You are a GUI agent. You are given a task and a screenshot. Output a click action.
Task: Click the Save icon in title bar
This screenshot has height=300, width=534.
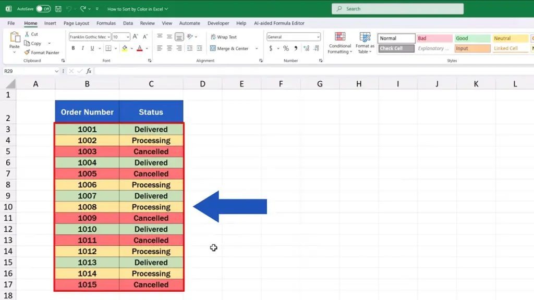coord(57,9)
